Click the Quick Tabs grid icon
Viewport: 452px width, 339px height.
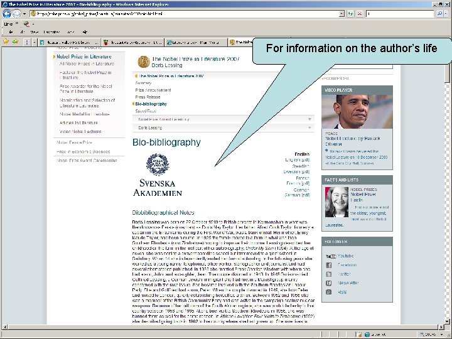[27, 43]
